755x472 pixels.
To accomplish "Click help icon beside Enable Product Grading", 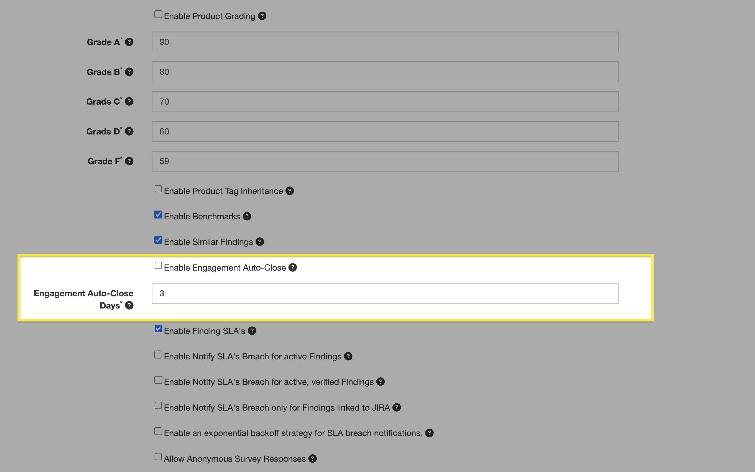I will (x=262, y=16).
